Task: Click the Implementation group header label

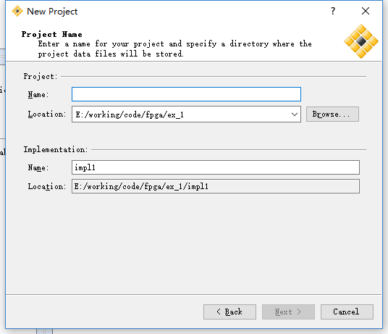Action: 56,149
